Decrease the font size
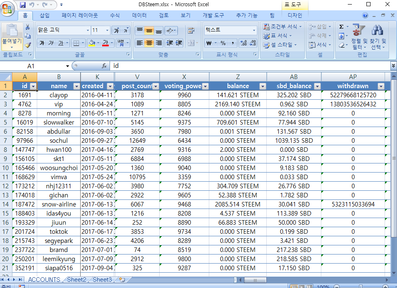The image size is (397, 288). pos(126,30)
